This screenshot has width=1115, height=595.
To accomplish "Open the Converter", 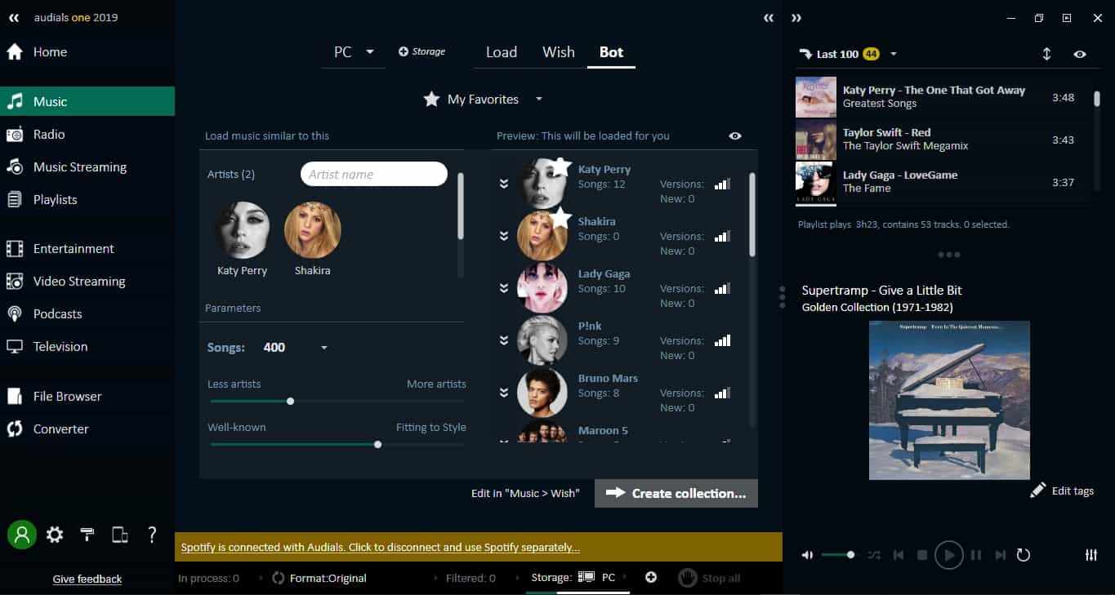I will click(x=87, y=428).
